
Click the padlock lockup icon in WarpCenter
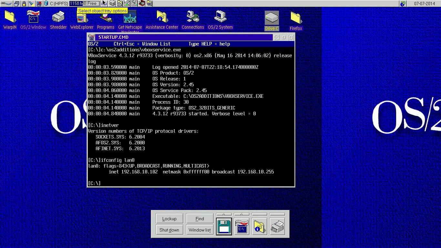click(x=24, y=4)
